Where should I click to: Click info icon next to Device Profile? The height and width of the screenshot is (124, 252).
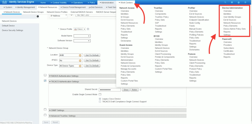point(88,29)
